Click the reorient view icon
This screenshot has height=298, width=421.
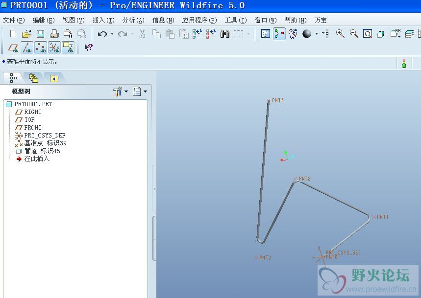point(381,34)
